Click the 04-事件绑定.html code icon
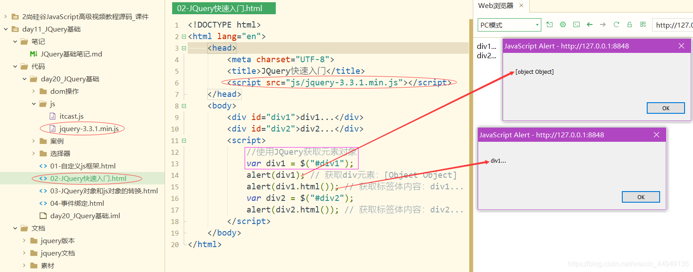This screenshot has width=693, height=272. click(x=43, y=203)
